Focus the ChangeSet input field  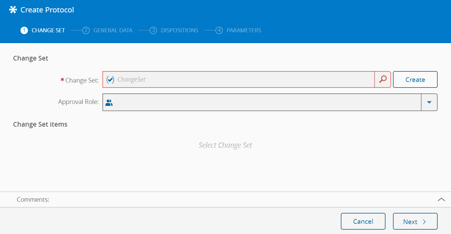pyautogui.click(x=242, y=80)
